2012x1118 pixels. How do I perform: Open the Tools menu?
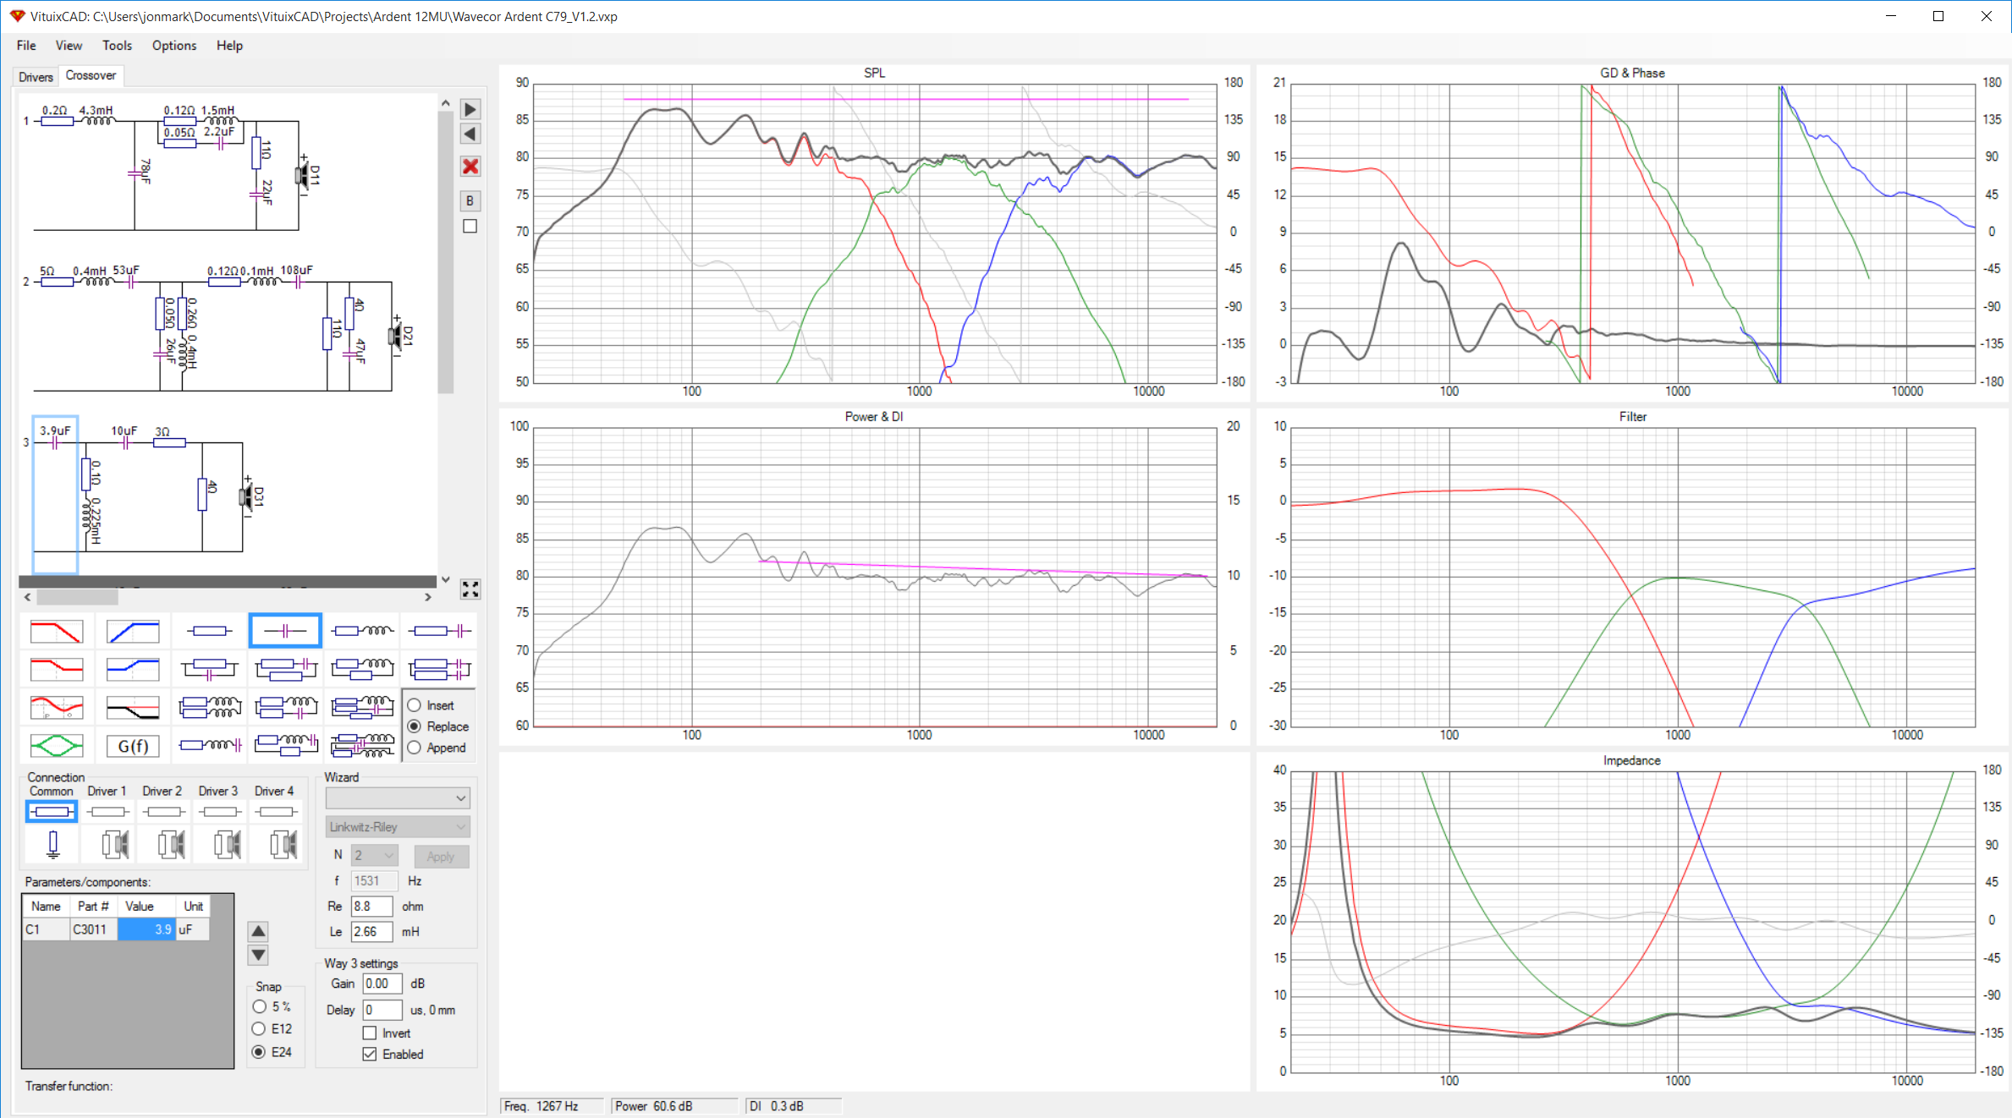click(117, 46)
